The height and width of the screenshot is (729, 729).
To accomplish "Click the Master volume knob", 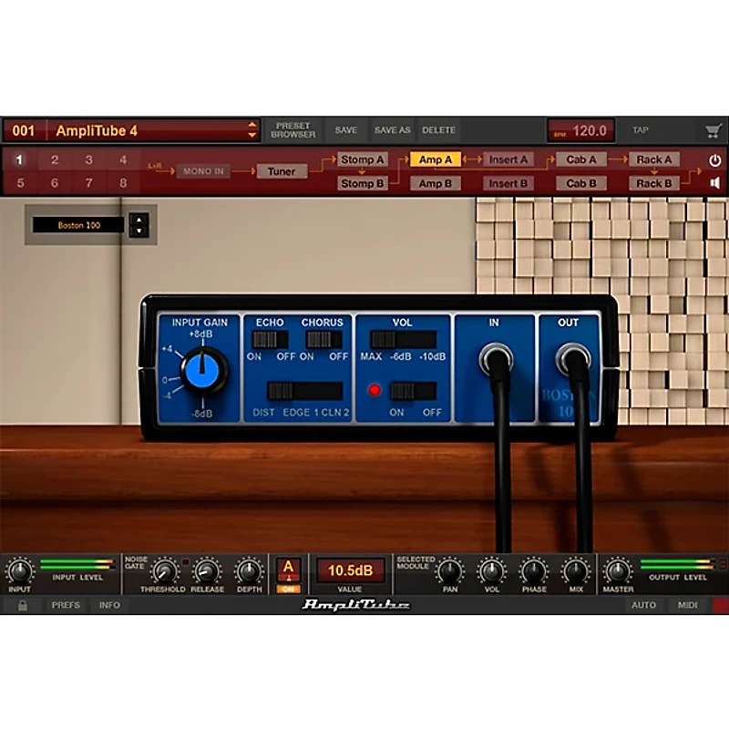I will pyautogui.click(x=617, y=571).
